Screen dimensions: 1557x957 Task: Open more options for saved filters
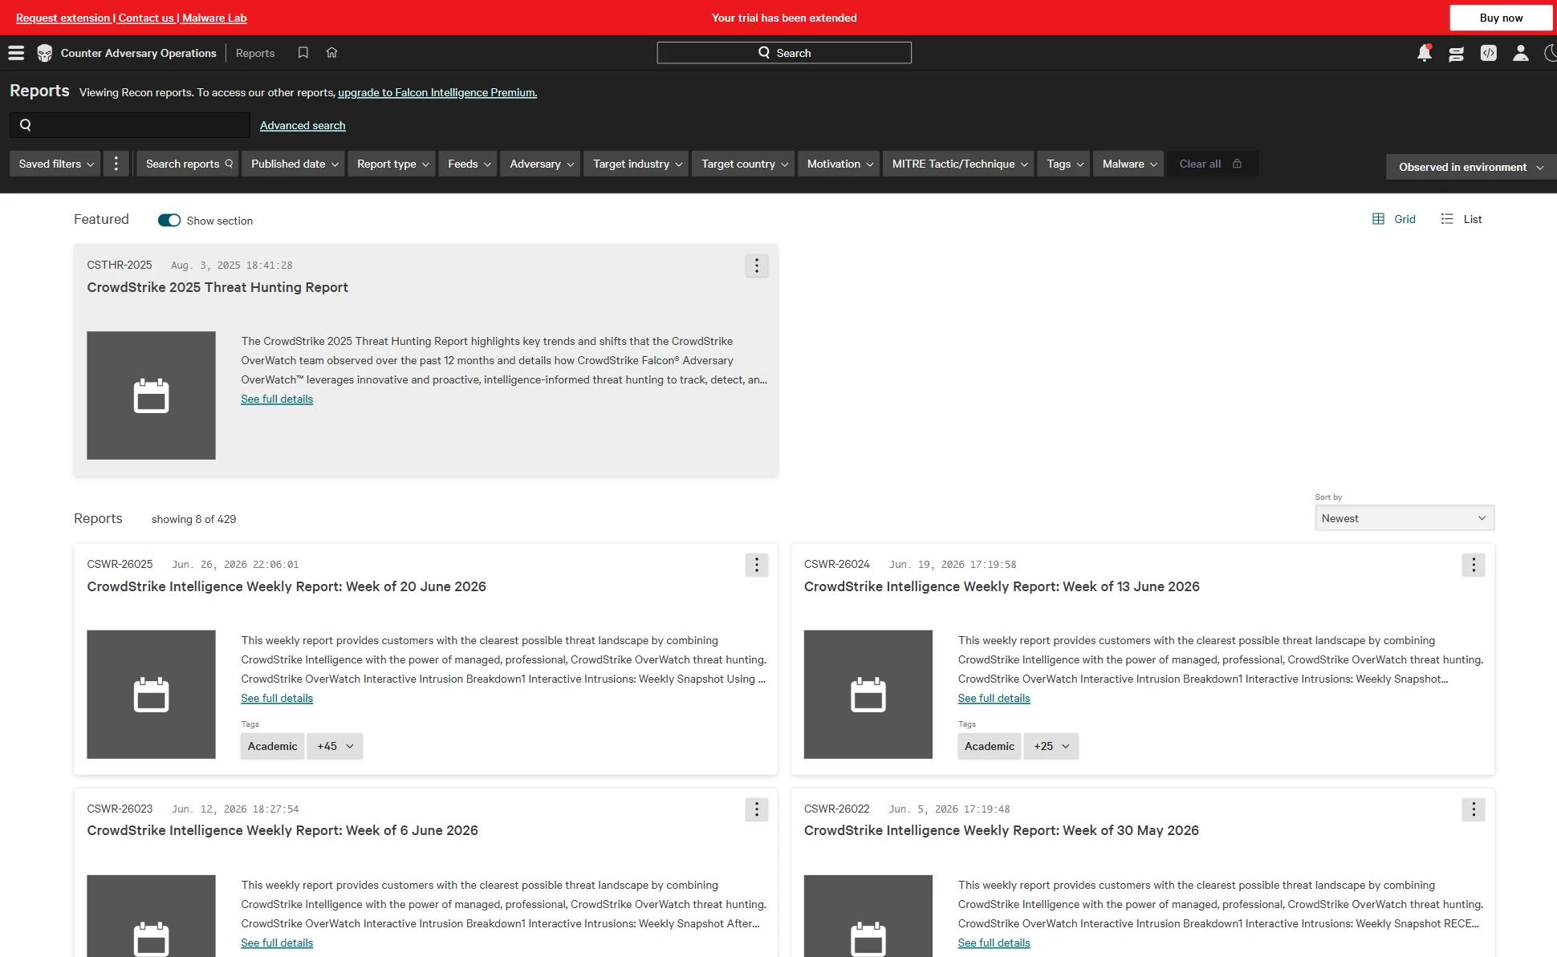pos(116,164)
